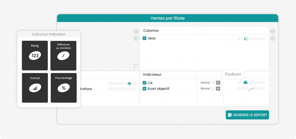Open the Somme dropdown for CA

pos(210,83)
